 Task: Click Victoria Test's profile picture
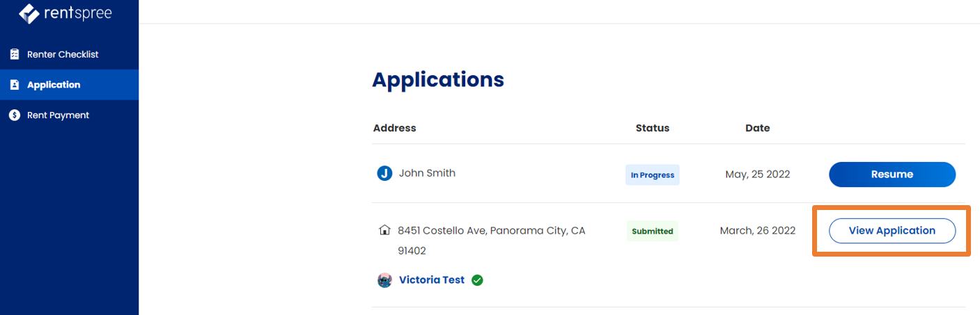pyautogui.click(x=384, y=280)
